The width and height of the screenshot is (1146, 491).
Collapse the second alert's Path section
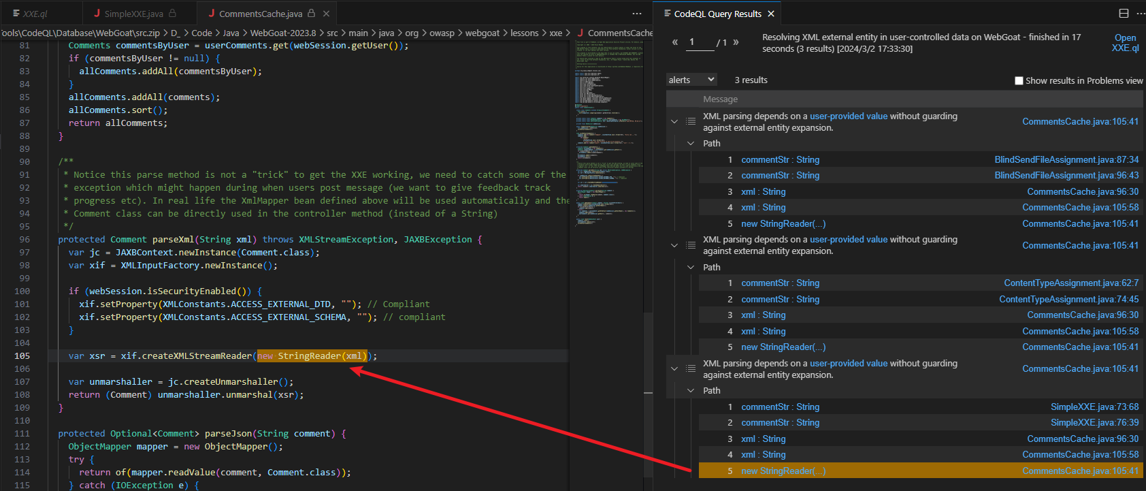(691, 267)
